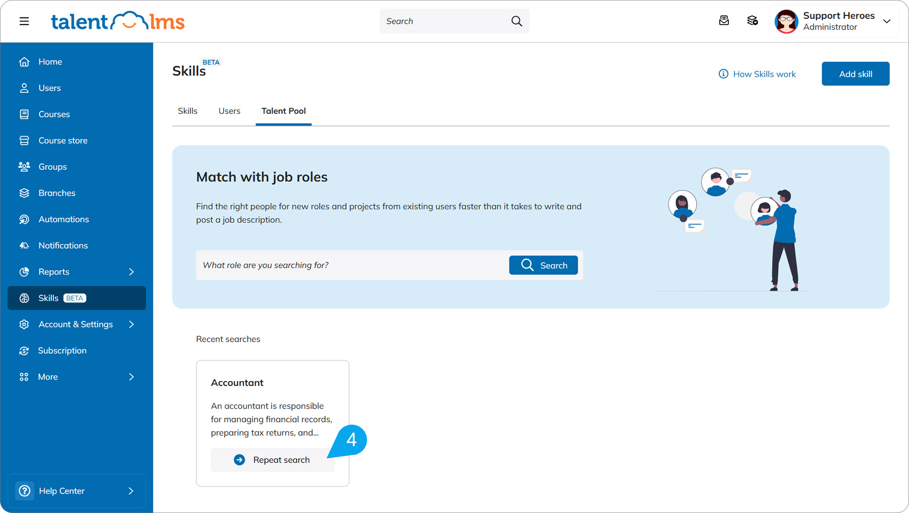Expand the Reports submenu chevron

coord(131,272)
